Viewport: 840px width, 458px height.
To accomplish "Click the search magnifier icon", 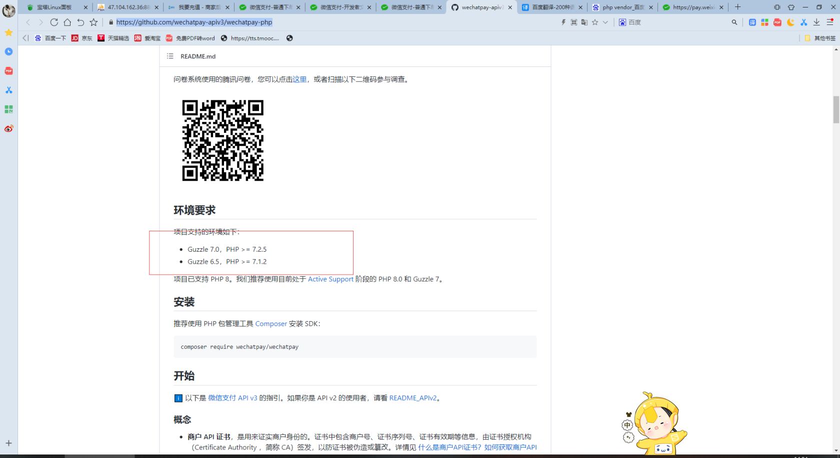I will [x=734, y=22].
